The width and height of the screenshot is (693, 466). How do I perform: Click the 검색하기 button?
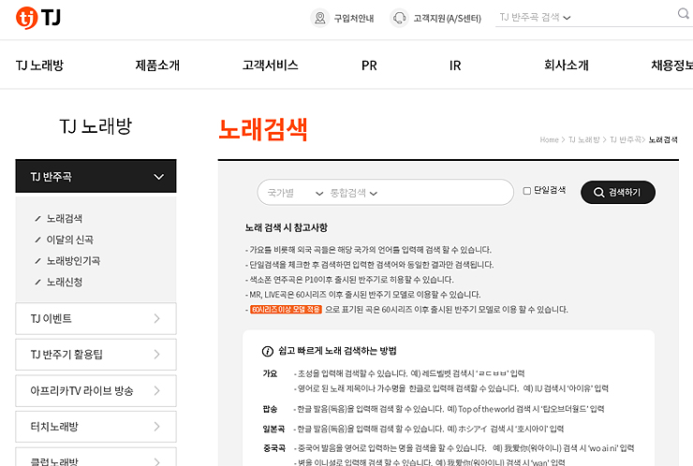618,192
